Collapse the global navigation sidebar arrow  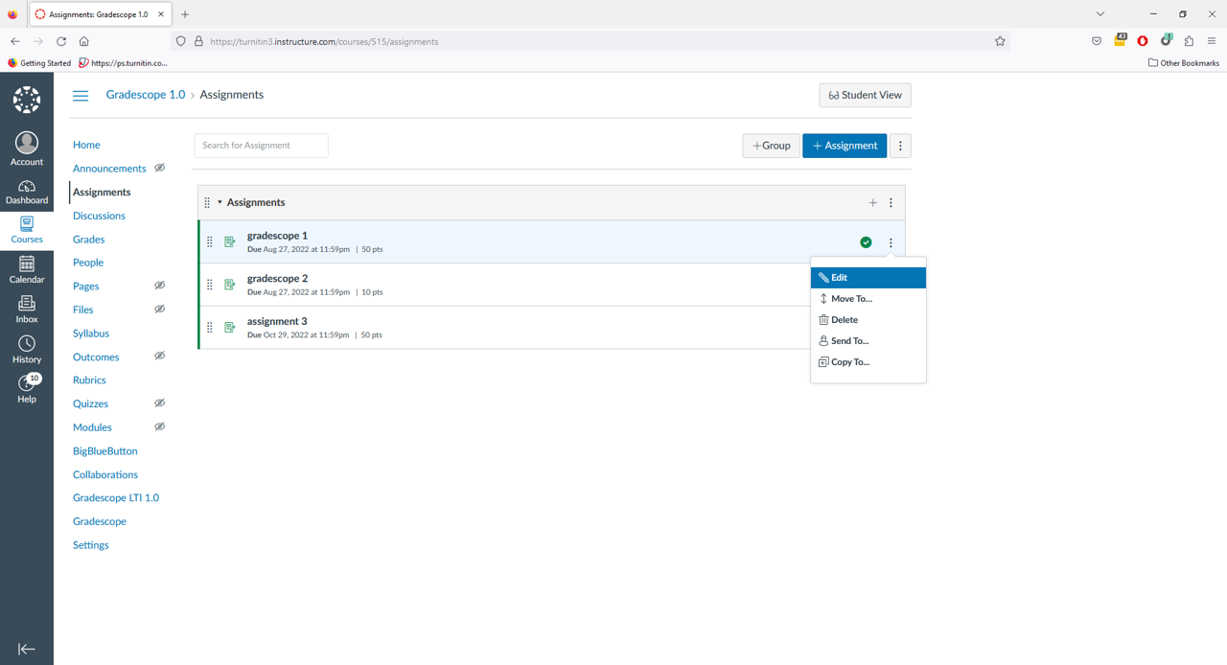[27, 649]
